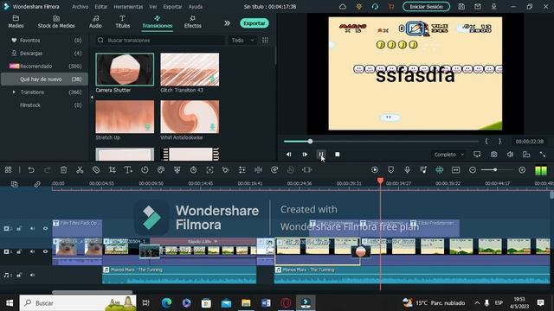Switch to the Audio tab

[95, 22]
